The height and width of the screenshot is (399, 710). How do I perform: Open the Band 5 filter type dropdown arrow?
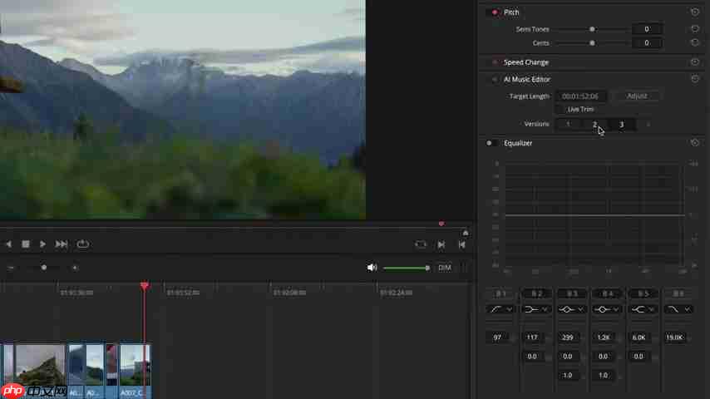pyautogui.click(x=652, y=309)
